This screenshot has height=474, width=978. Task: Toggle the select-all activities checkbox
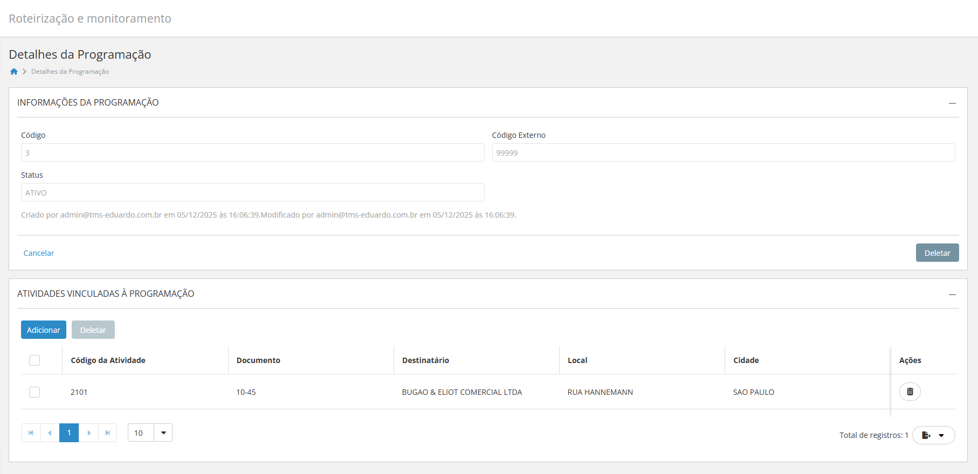coord(35,360)
